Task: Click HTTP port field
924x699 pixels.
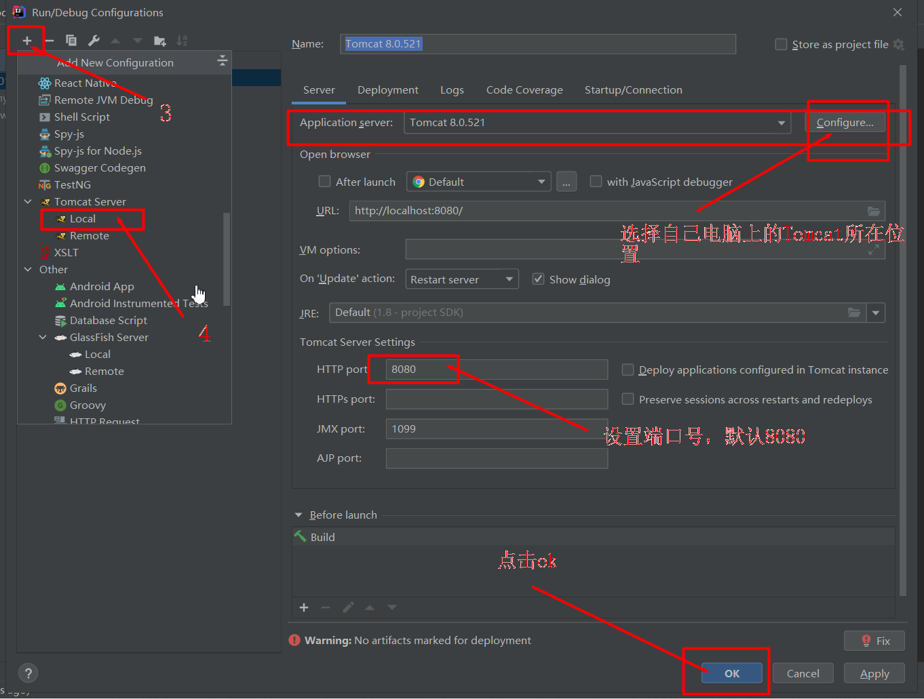Action: [x=497, y=370]
